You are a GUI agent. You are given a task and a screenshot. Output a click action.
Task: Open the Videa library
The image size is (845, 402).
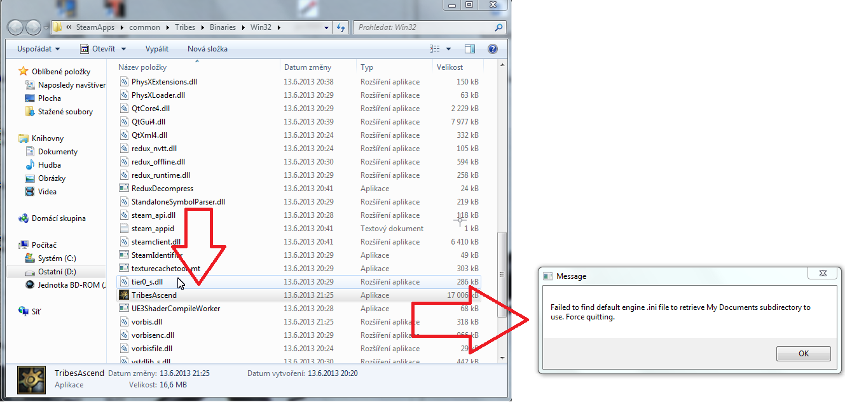pyautogui.click(x=41, y=191)
